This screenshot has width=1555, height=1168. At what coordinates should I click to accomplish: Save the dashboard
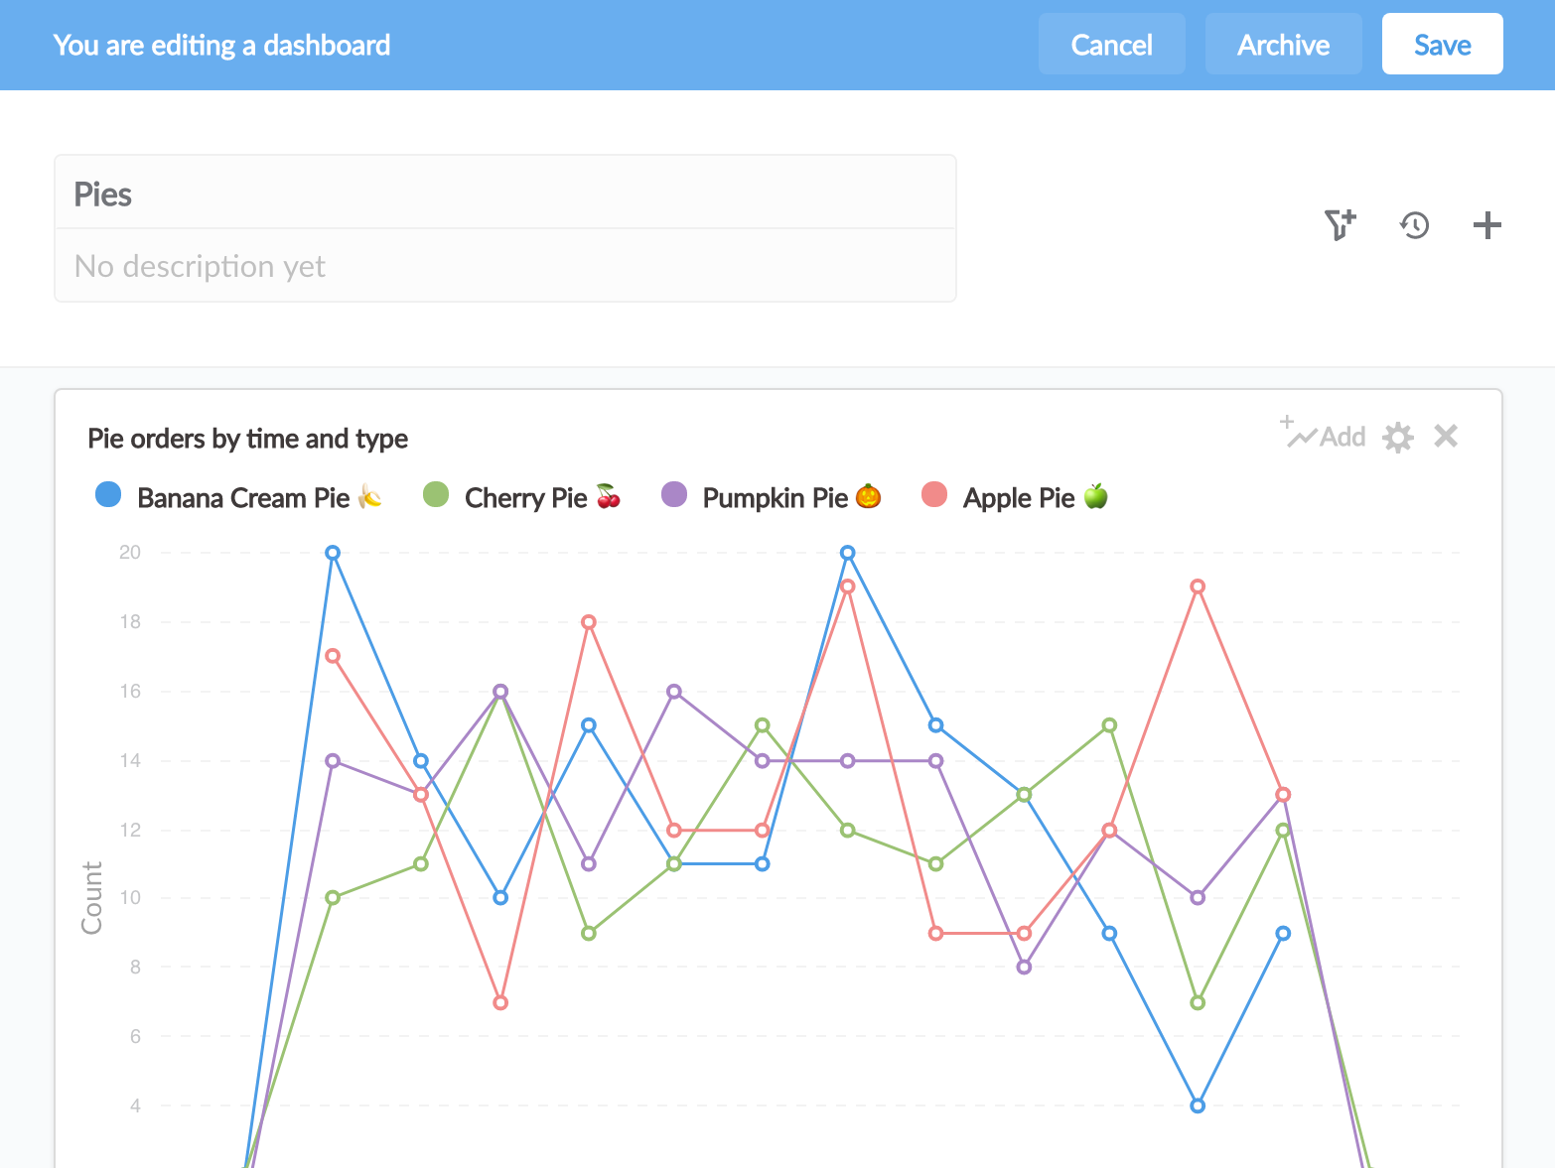point(1442,44)
